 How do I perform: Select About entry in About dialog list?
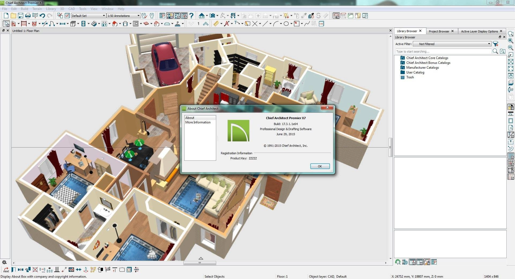[200, 118]
